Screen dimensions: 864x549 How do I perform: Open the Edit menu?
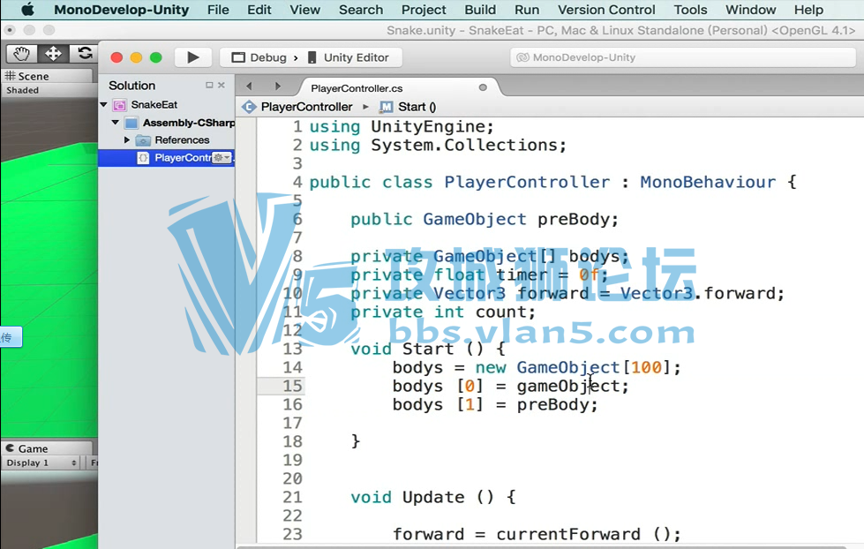259,10
